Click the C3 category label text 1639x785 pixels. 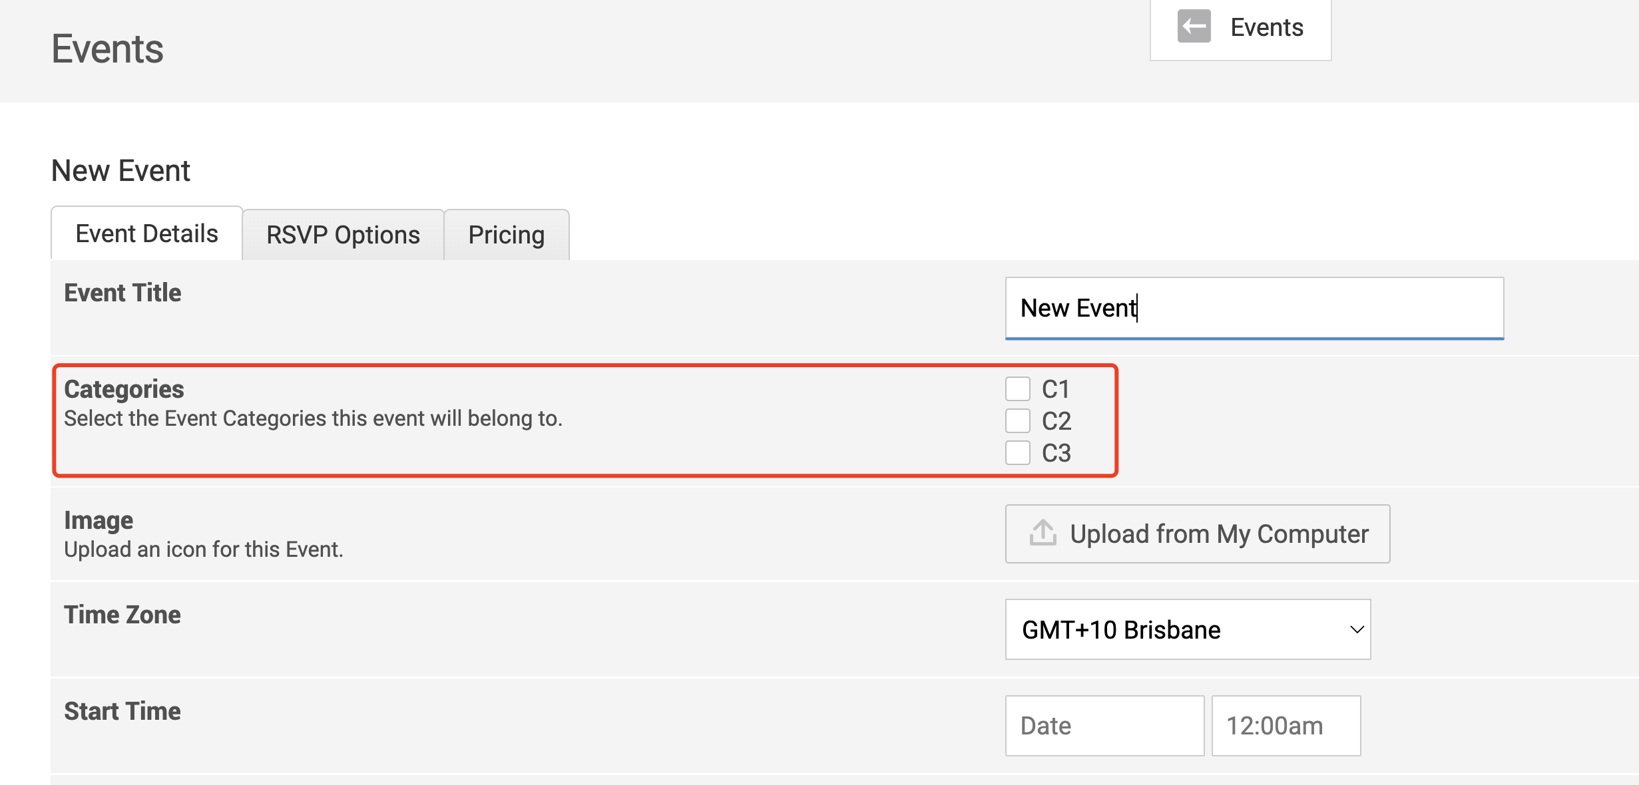(1056, 453)
